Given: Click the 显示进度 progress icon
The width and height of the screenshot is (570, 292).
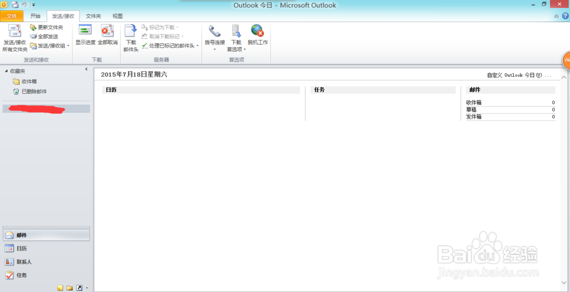Looking at the screenshot, I should tap(85, 30).
